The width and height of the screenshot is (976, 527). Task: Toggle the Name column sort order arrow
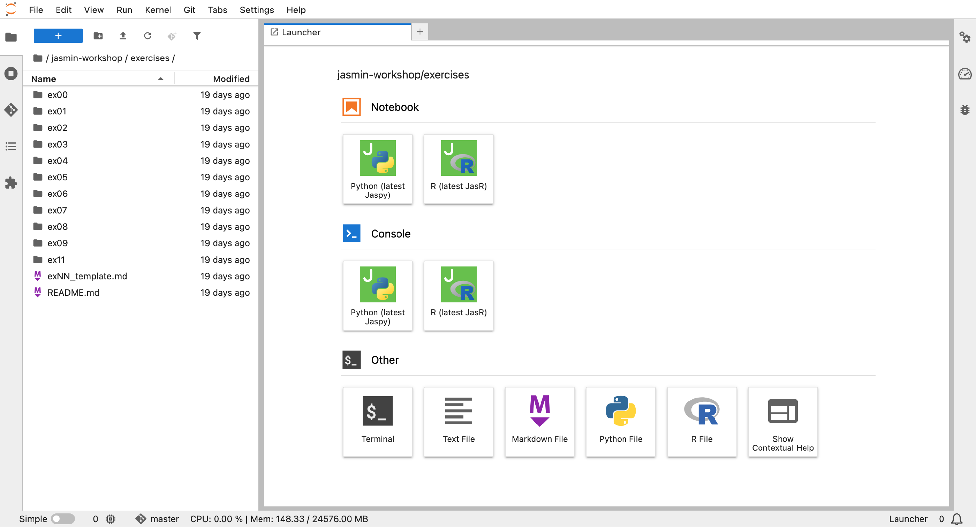click(x=161, y=78)
